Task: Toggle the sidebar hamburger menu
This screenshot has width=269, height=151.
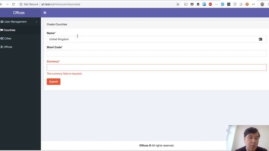Action: point(45,13)
